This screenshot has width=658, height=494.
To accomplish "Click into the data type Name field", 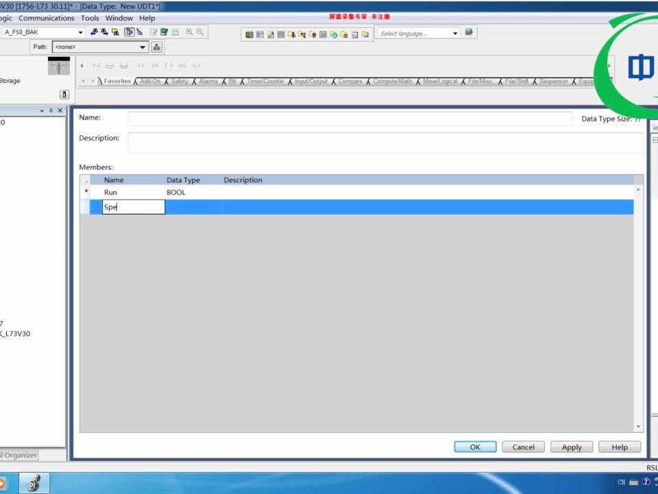I will point(350,119).
